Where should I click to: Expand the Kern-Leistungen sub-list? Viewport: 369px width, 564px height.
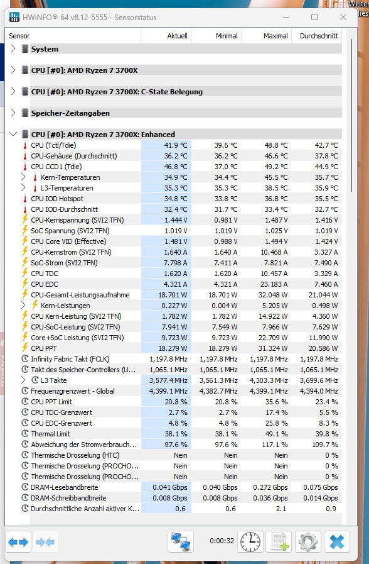[x=23, y=305]
